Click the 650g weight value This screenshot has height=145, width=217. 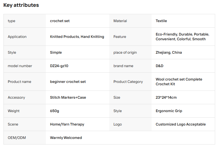55,111
